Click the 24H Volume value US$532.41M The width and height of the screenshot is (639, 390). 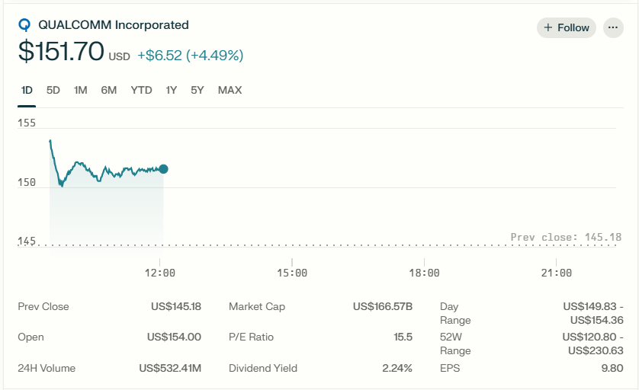coord(170,368)
